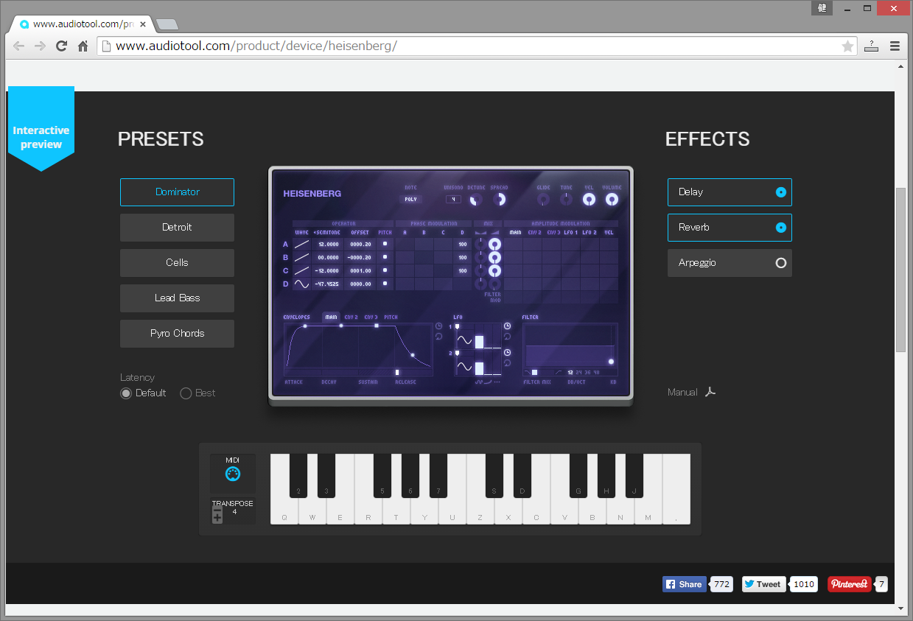
Task: Open the Chrome menu hamburger icon
Action: (895, 46)
